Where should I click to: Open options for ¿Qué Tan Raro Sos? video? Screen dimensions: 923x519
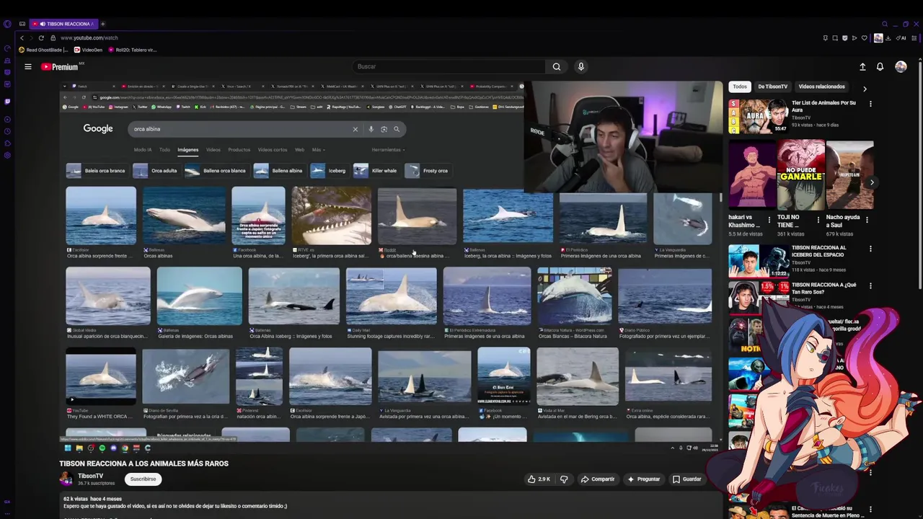870,285
